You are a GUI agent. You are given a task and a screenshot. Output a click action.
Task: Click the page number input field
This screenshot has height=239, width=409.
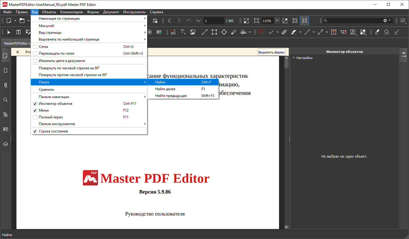click(213, 21)
